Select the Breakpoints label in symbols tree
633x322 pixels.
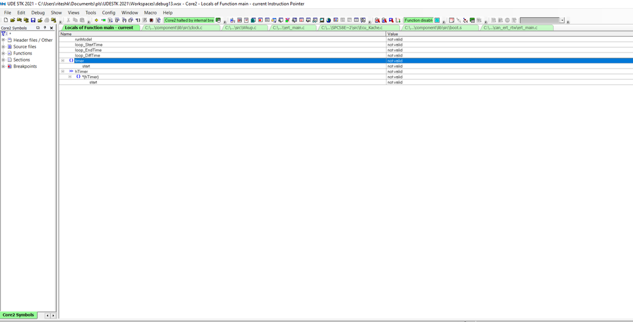pyautogui.click(x=25, y=67)
